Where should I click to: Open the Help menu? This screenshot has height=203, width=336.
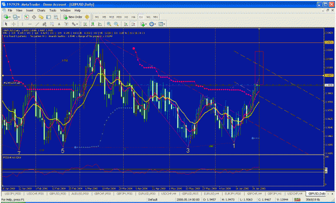77,10
